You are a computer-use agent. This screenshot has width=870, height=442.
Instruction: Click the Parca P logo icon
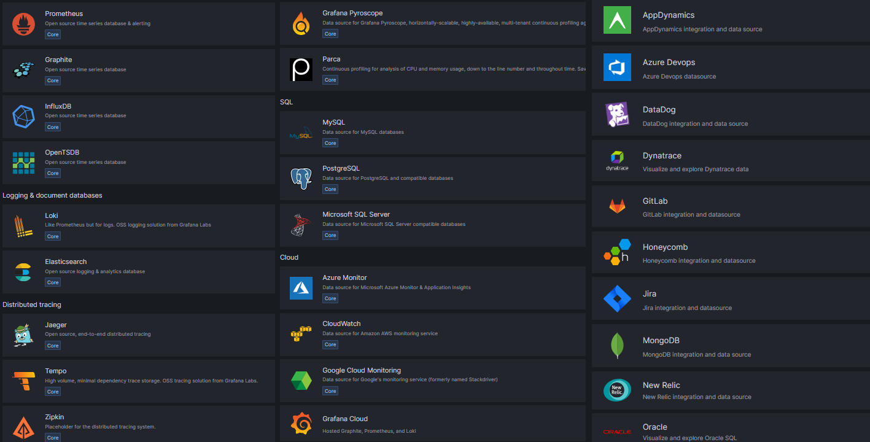pyautogui.click(x=301, y=69)
